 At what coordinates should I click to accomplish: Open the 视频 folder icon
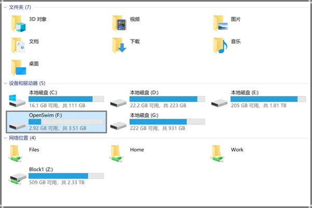[120, 23]
